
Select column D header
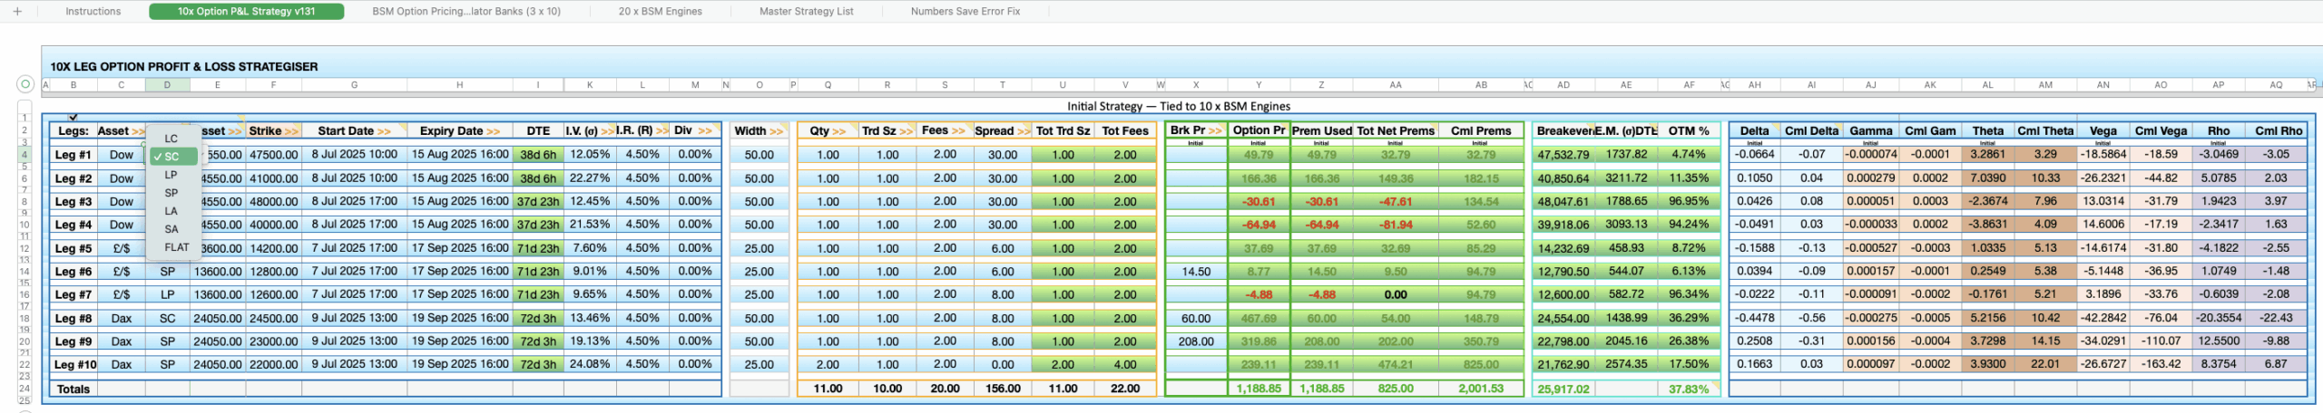click(x=167, y=85)
